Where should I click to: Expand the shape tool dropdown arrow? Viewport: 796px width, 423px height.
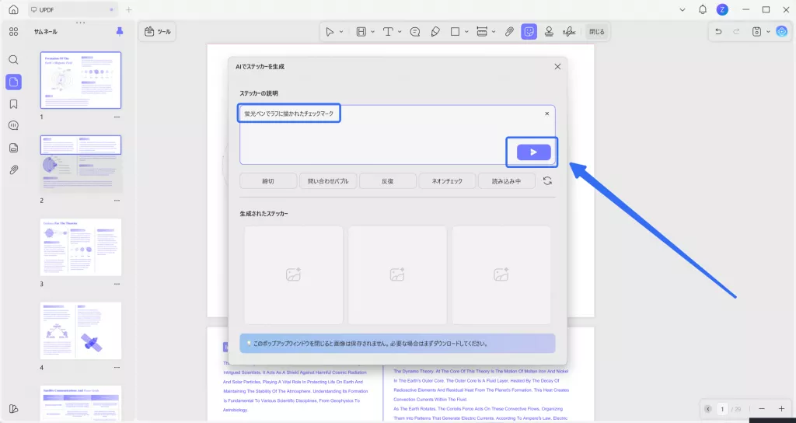tap(466, 31)
